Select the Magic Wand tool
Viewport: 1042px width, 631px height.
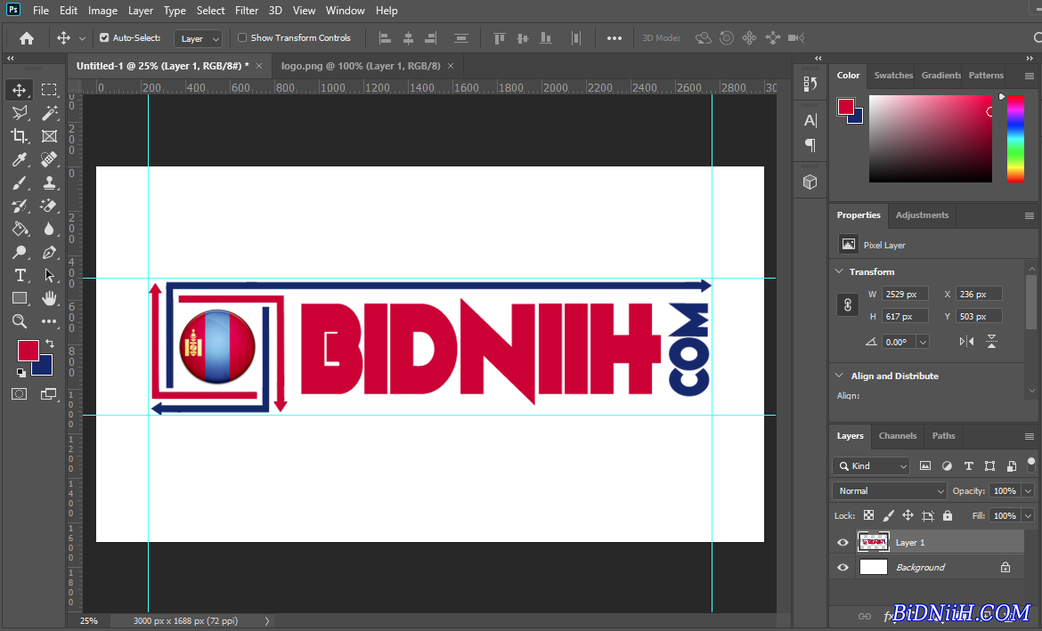49,113
